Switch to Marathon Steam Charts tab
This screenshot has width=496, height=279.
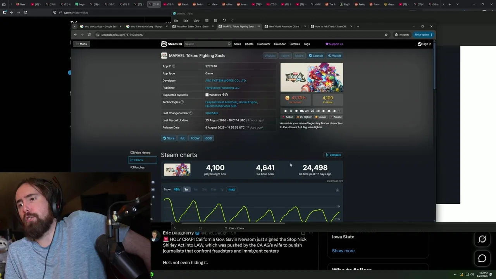[x=193, y=27]
